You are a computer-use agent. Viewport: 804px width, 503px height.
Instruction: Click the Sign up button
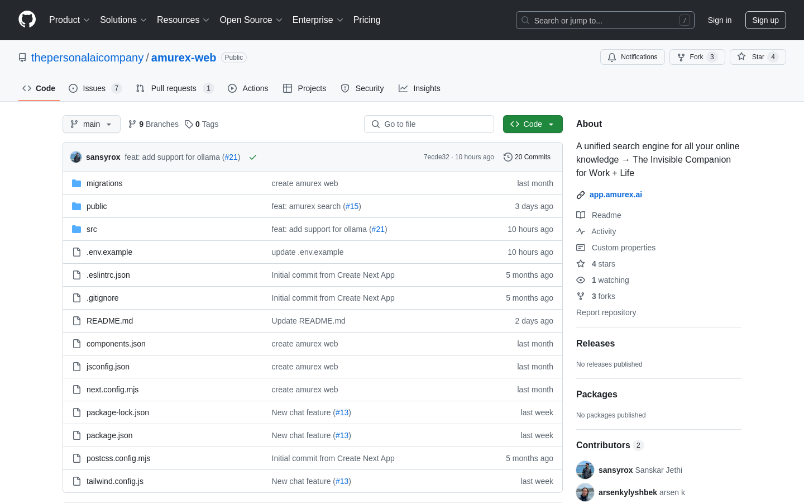[x=765, y=20]
